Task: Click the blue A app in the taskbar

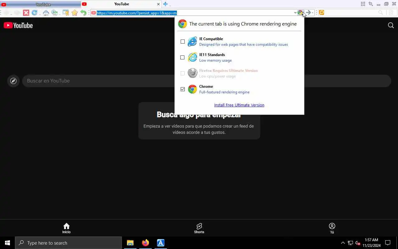Action: (x=160, y=243)
